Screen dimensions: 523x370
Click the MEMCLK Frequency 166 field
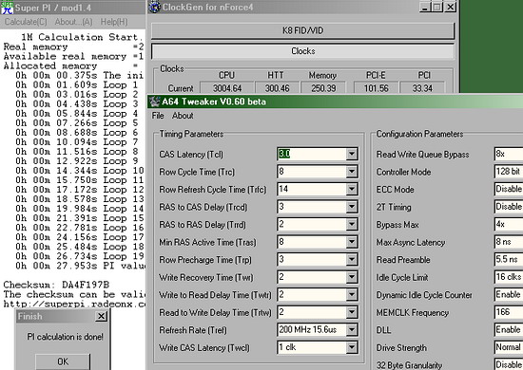coord(509,312)
